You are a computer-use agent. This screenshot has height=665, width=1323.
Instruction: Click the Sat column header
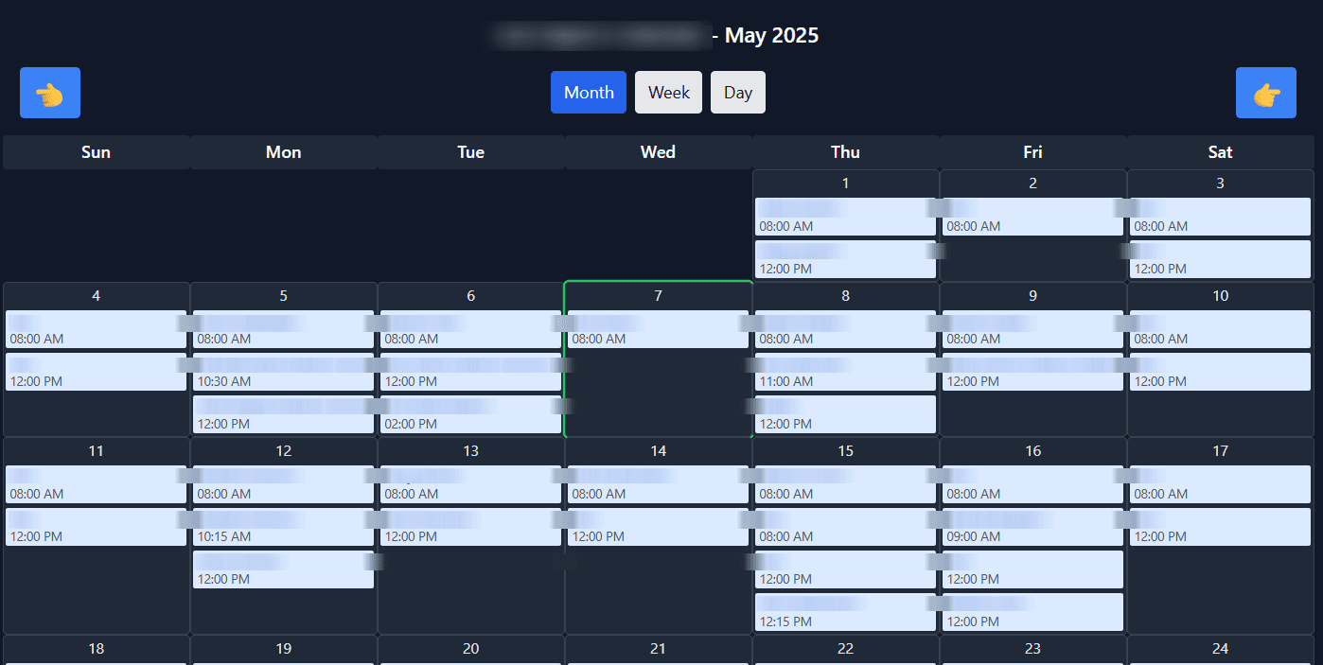[1220, 152]
